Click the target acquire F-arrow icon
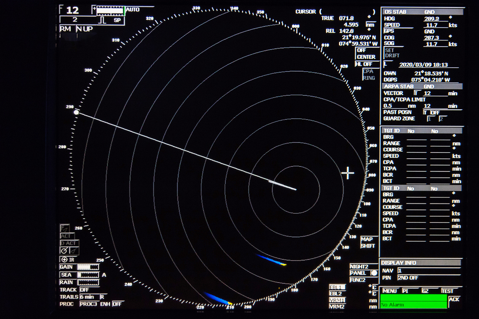 (65, 228)
